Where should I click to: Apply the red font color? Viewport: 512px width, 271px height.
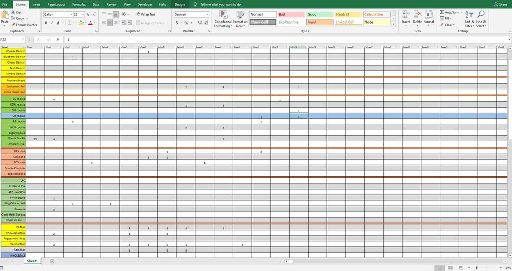(x=90, y=23)
